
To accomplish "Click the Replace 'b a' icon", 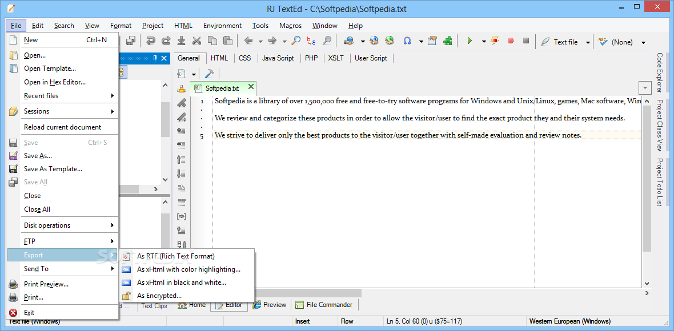I will point(311,41).
